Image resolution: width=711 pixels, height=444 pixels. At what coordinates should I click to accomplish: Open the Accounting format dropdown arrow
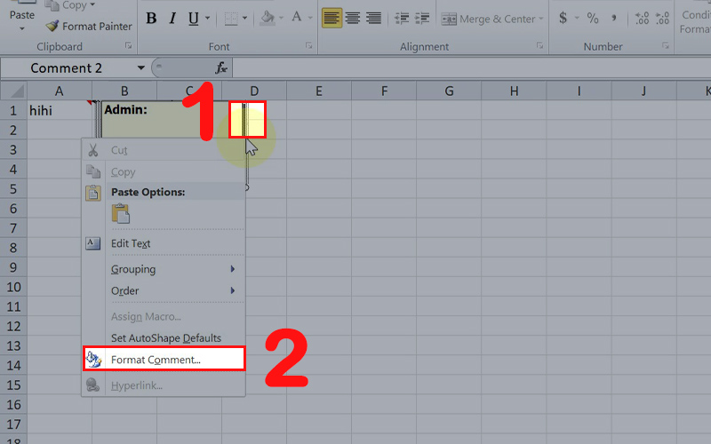pyautogui.click(x=577, y=19)
